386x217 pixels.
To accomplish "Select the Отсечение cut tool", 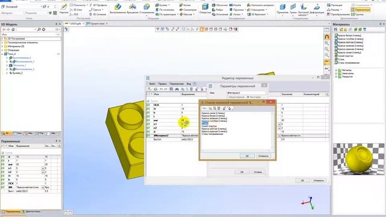I will (x=220, y=14).
